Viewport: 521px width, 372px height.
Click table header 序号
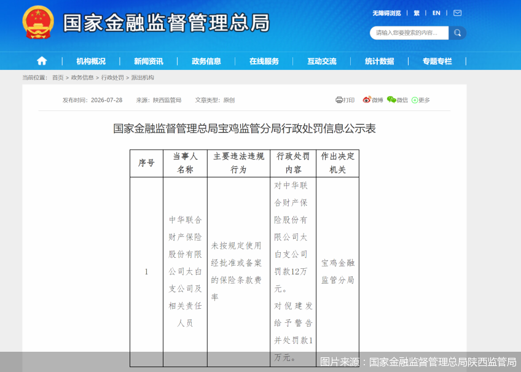coord(146,163)
